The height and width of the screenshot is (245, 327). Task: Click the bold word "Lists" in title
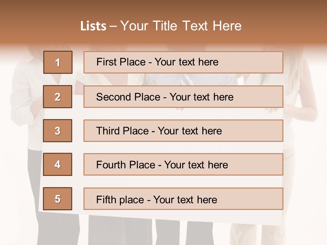click(93, 26)
